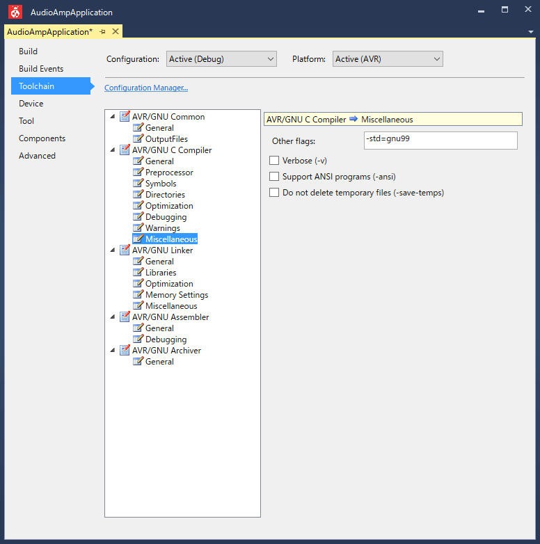Viewport: 540px width, 544px height.
Task: Enable the Verbose (-v) checkbox
Action: (274, 160)
